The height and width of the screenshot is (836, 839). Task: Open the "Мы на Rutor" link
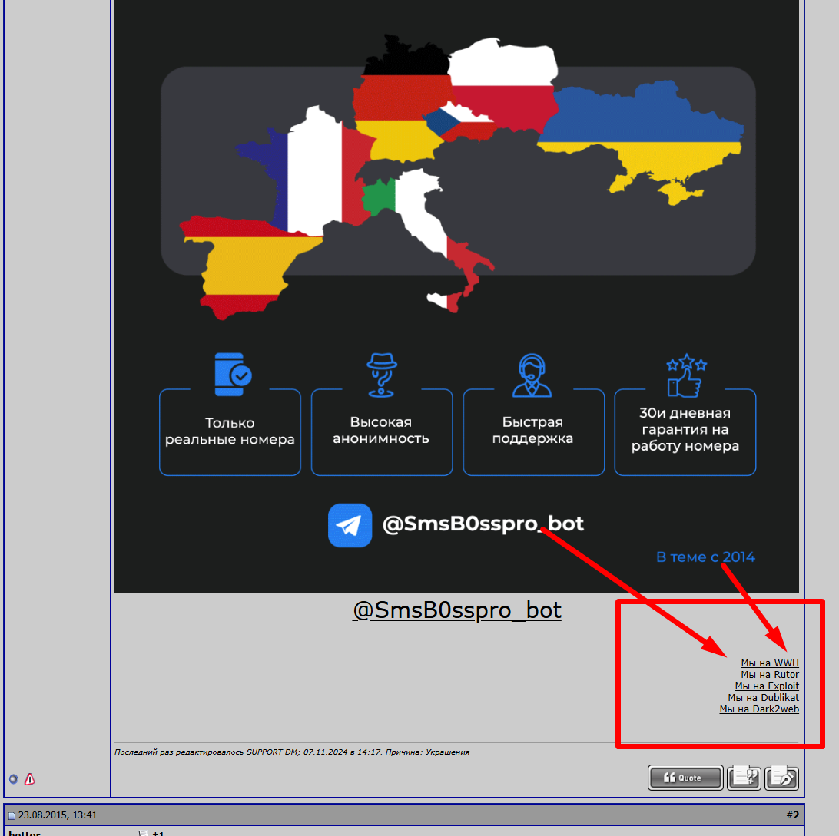pos(769,675)
